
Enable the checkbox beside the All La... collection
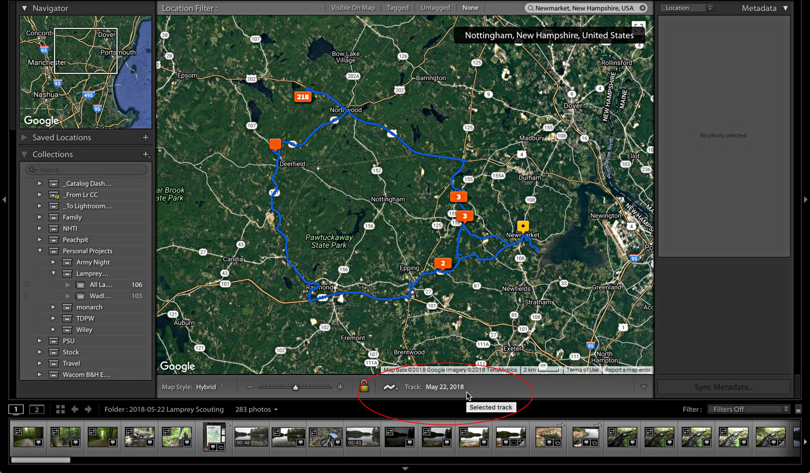[x=26, y=284]
